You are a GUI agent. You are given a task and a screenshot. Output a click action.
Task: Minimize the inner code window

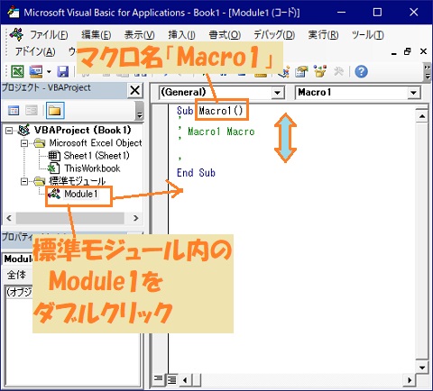click(x=394, y=53)
